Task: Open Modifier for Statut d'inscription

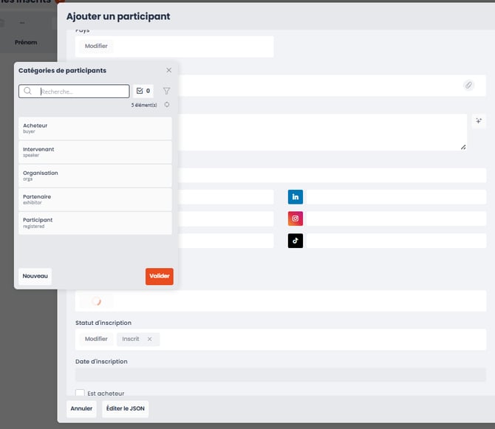Action: coord(96,339)
